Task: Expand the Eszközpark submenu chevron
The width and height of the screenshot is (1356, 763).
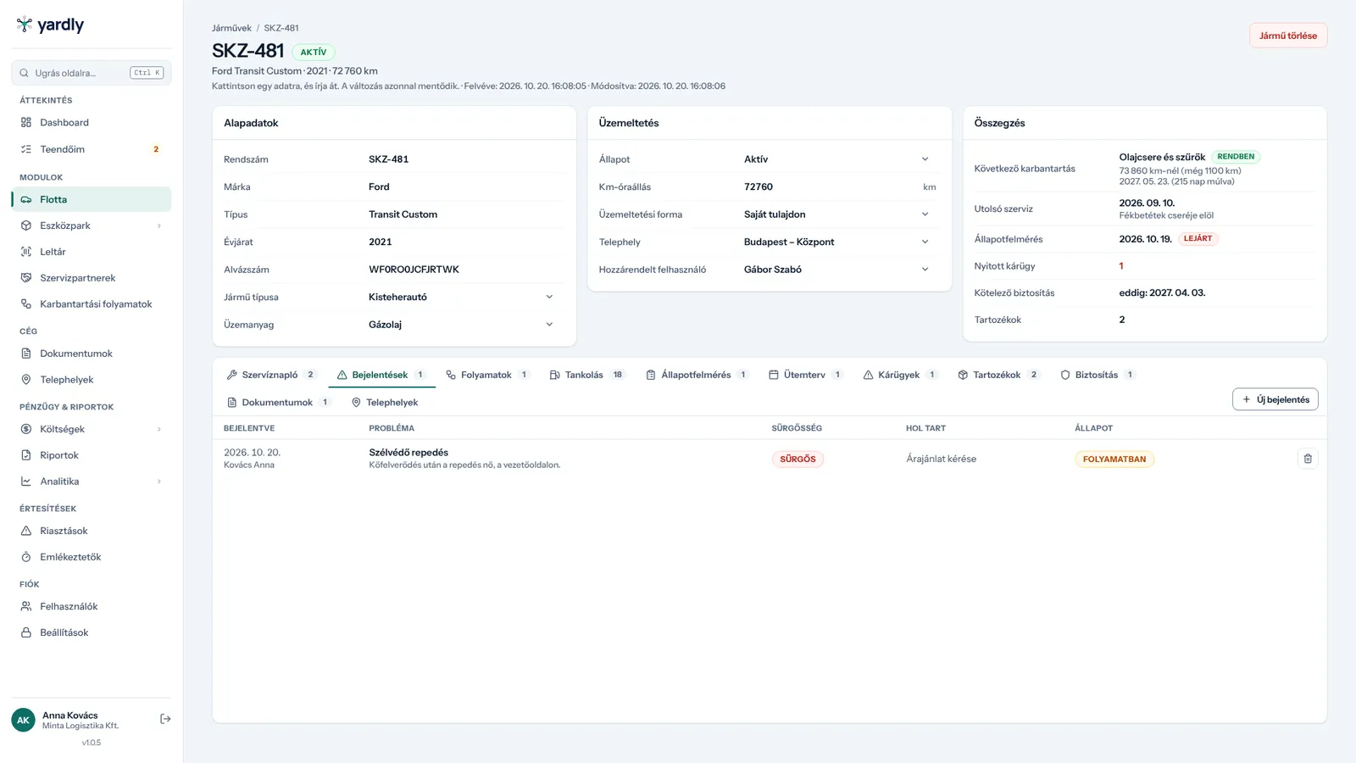Action: pos(158,226)
